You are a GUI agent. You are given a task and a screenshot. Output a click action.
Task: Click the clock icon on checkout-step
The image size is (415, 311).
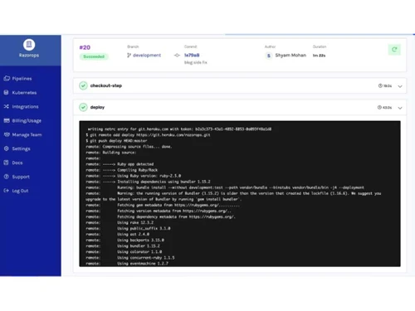[380, 85]
